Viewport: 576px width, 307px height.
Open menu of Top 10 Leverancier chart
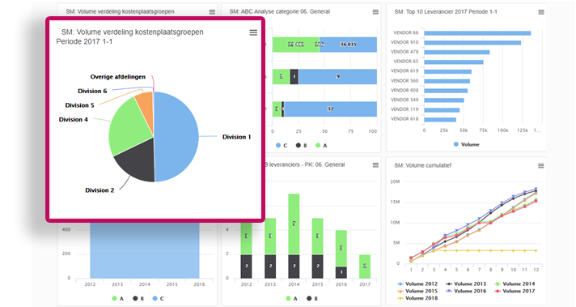pyautogui.click(x=541, y=12)
